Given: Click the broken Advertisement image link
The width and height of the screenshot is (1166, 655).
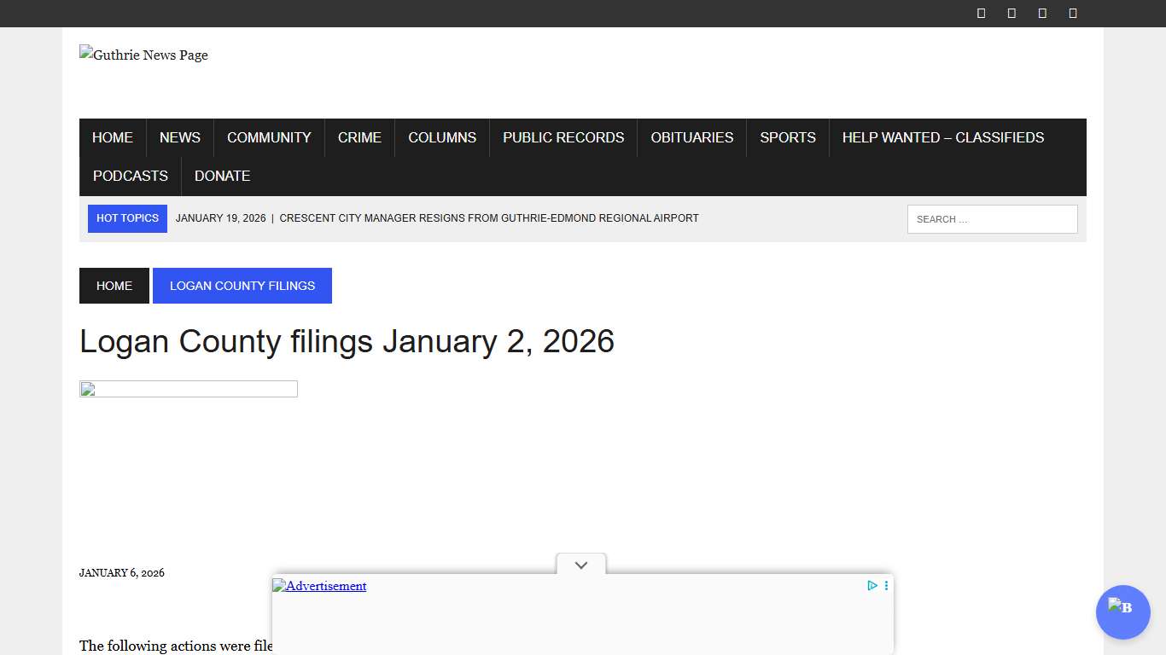Looking at the screenshot, I should pyautogui.click(x=319, y=586).
